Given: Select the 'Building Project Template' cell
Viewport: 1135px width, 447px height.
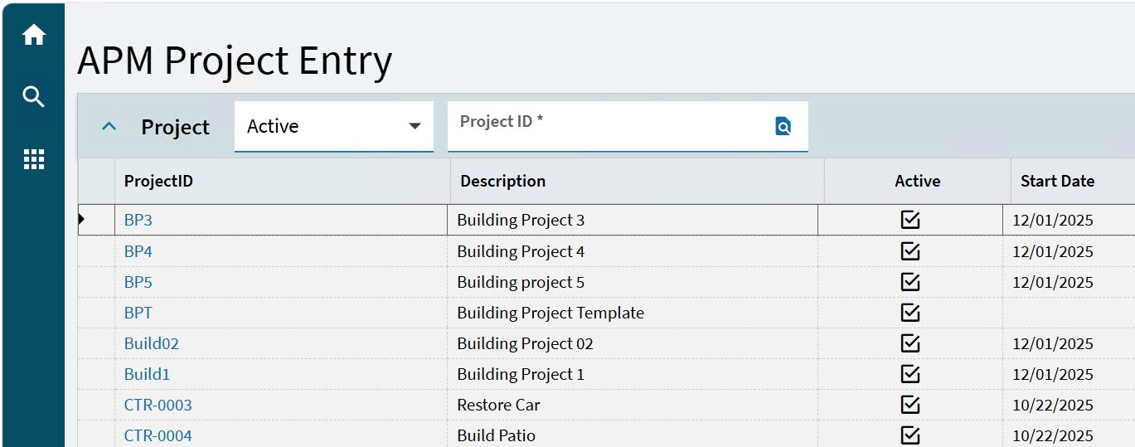Looking at the screenshot, I should click(633, 312).
